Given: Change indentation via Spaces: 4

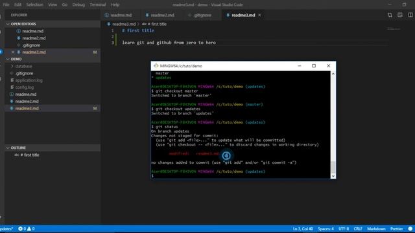Looking at the screenshot, I should click(x=326, y=228).
